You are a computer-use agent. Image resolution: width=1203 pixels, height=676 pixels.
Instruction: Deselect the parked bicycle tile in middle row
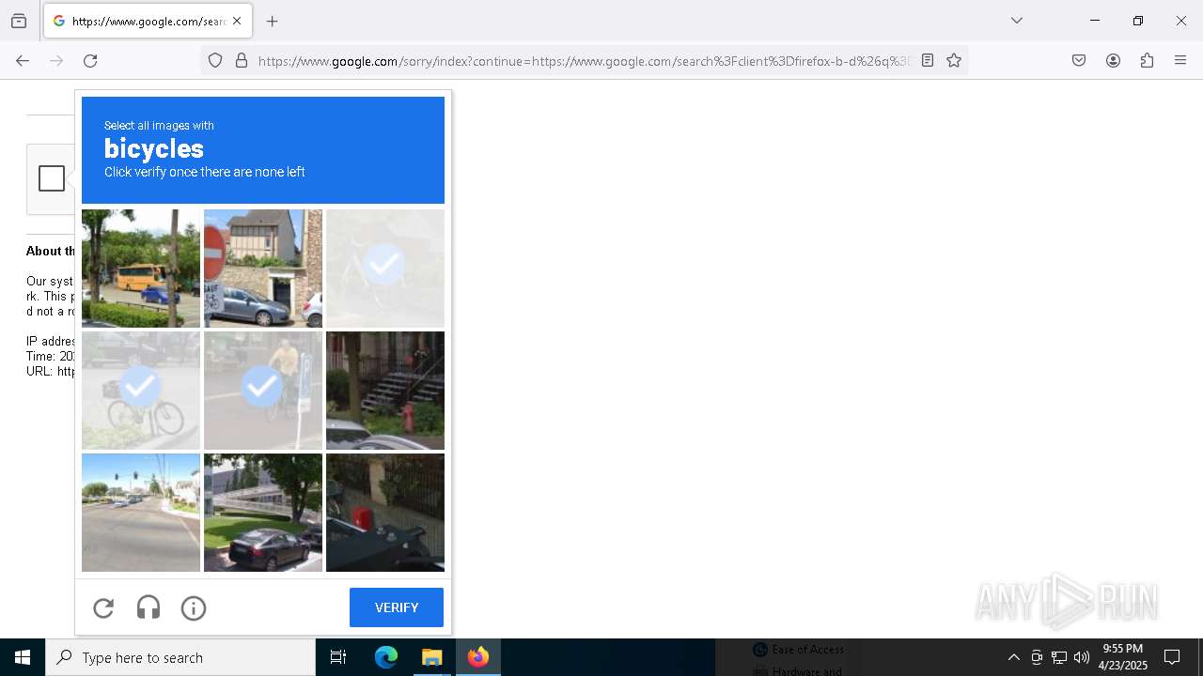(x=141, y=391)
